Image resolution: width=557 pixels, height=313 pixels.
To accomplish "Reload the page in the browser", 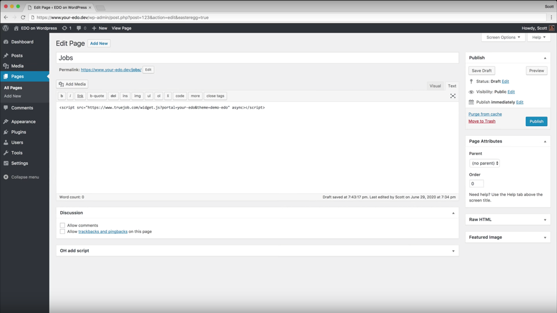I will click(23, 17).
